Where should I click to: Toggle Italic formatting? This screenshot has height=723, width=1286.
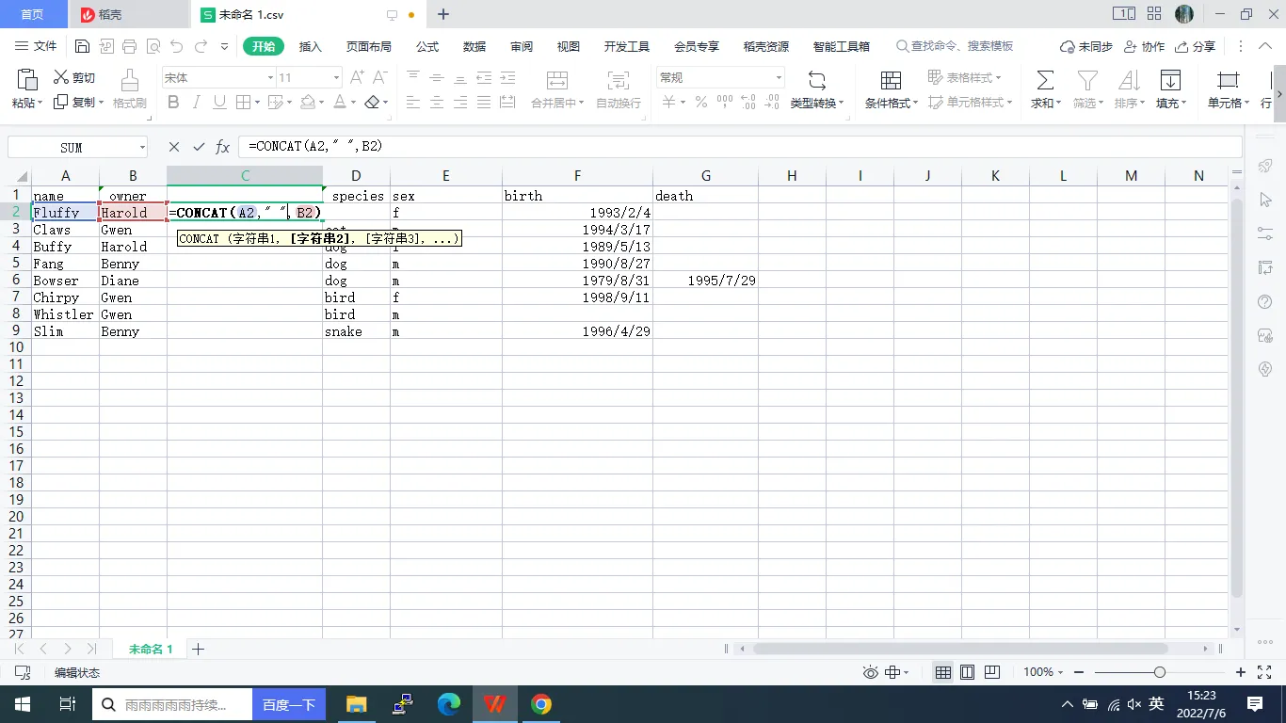point(197,103)
